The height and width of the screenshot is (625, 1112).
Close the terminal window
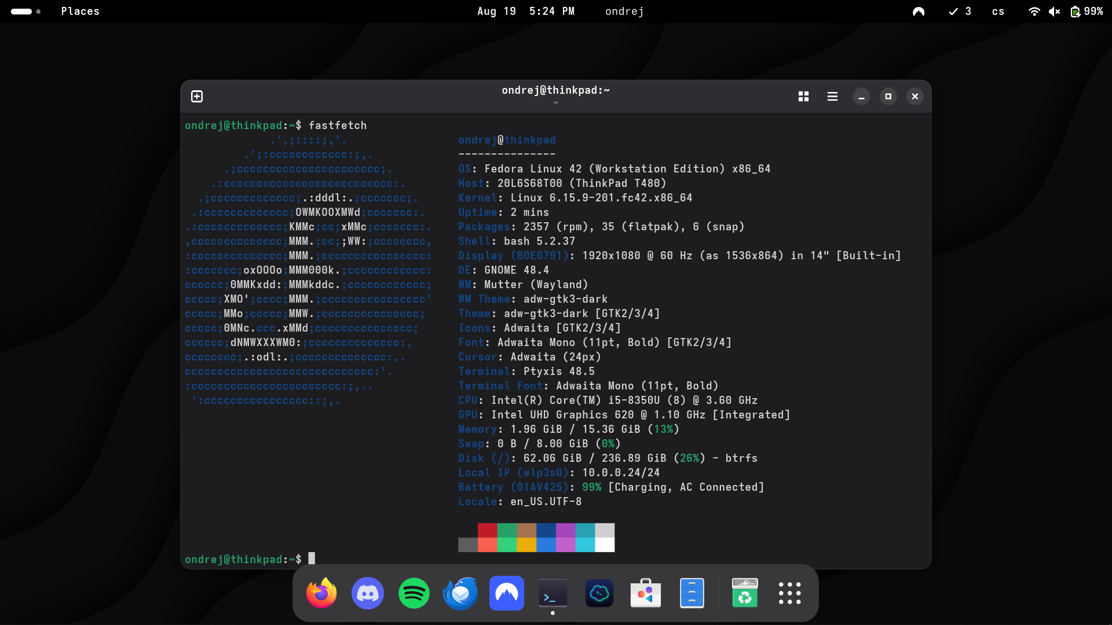click(915, 96)
